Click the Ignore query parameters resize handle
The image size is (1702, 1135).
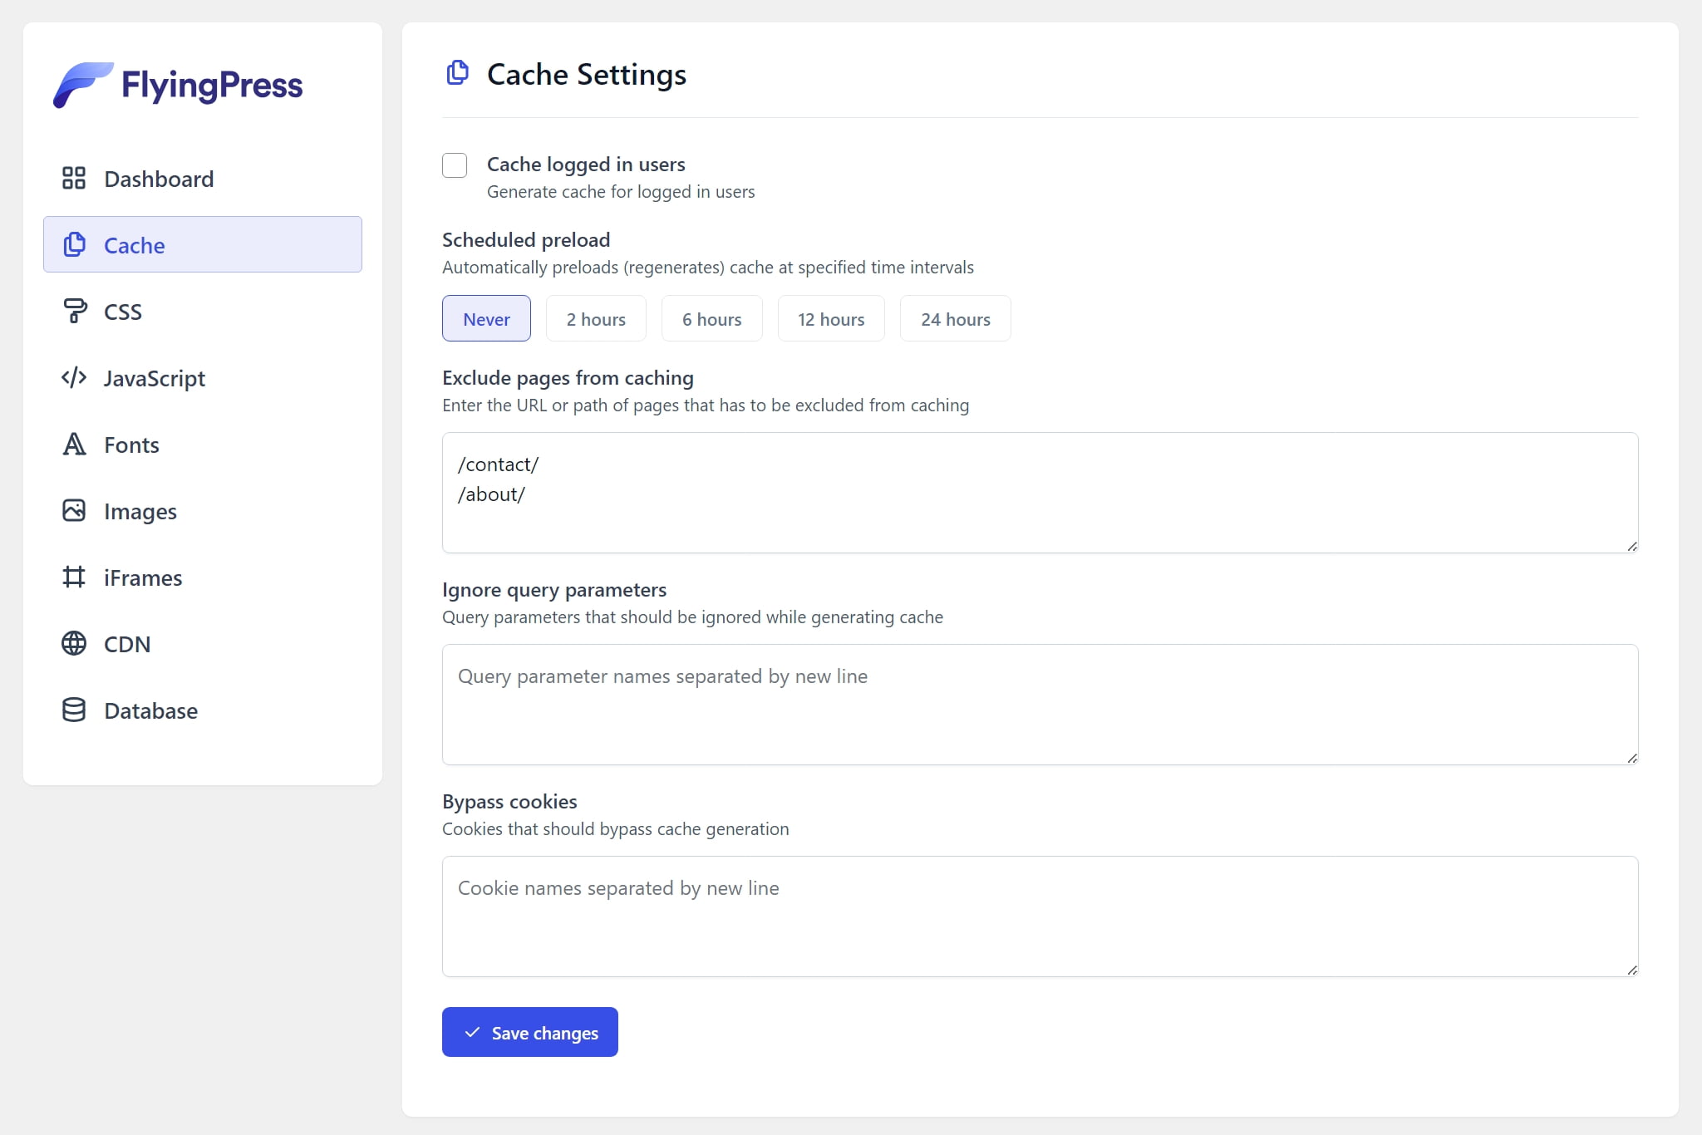pos(1632,759)
